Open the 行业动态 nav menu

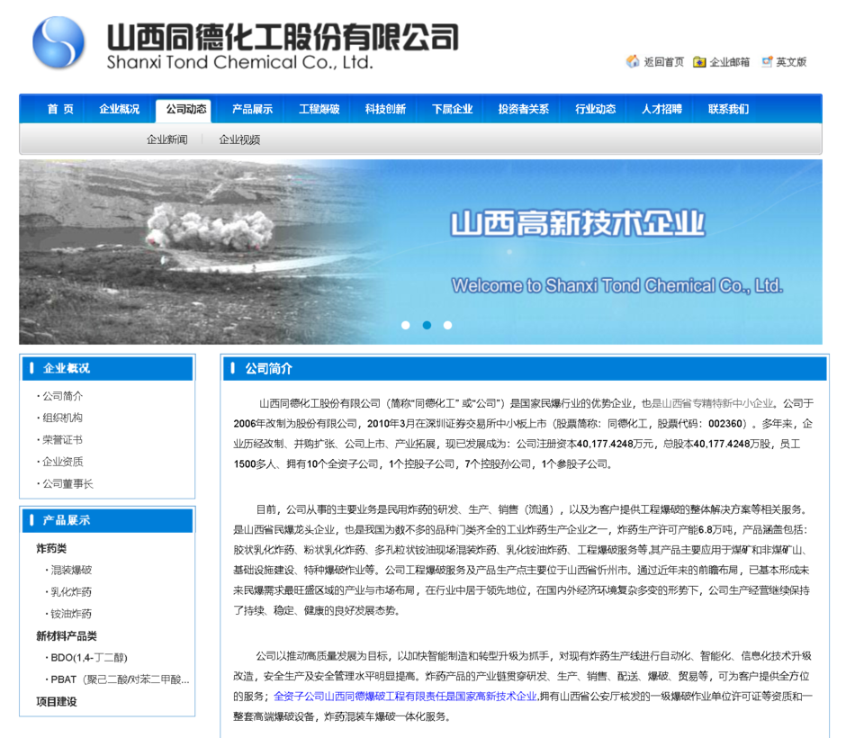(x=596, y=109)
